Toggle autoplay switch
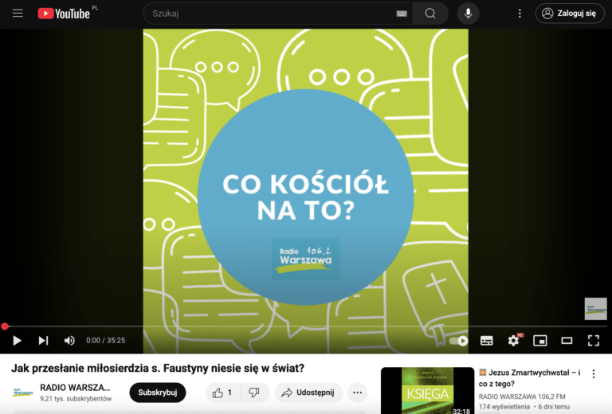 click(x=459, y=341)
